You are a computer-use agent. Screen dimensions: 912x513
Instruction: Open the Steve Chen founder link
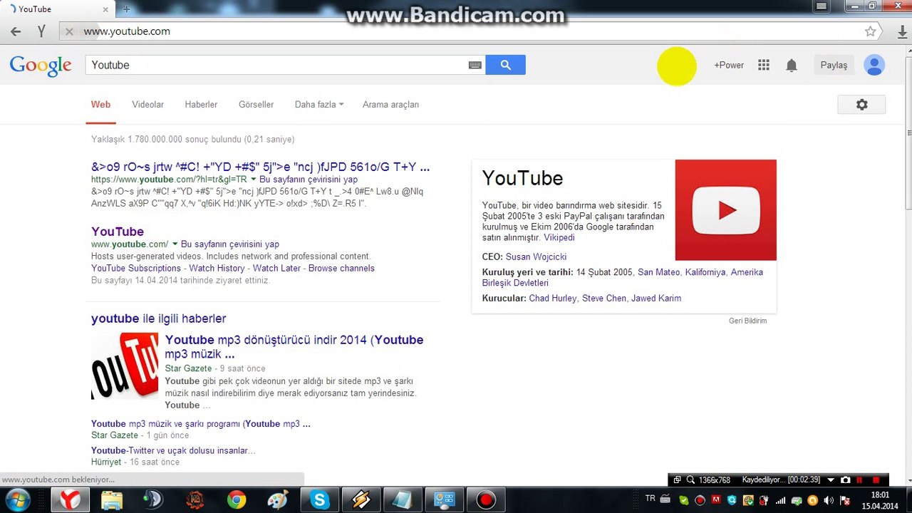[604, 299]
